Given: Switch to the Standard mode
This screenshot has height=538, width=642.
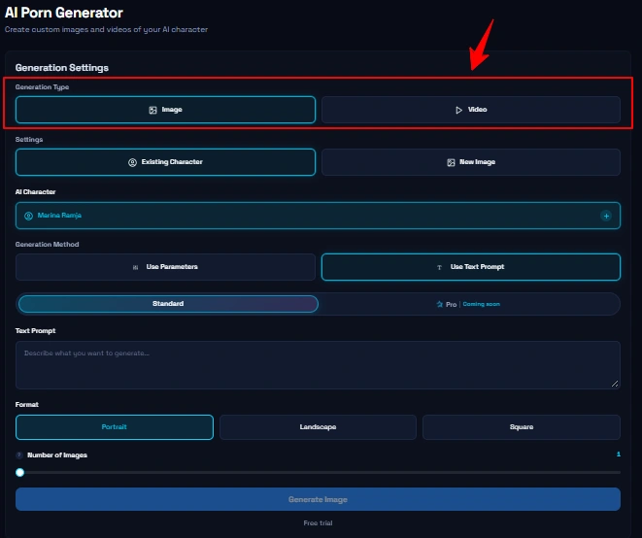Looking at the screenshot, I should tap(168, 304).
